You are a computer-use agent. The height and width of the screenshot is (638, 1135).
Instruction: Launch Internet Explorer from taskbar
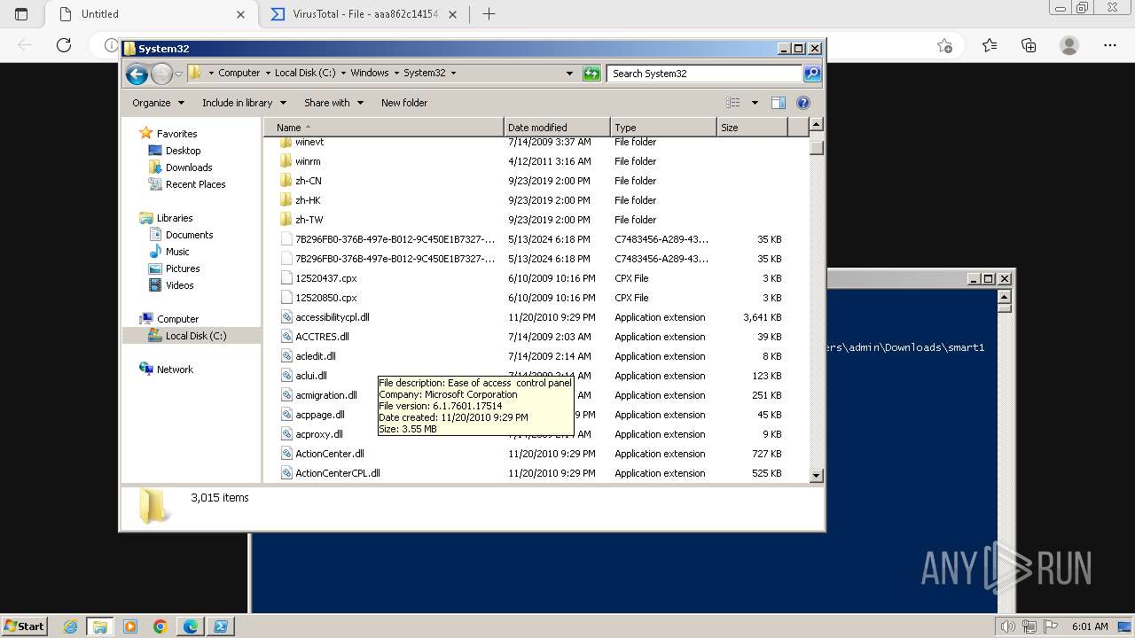point(70,626)
